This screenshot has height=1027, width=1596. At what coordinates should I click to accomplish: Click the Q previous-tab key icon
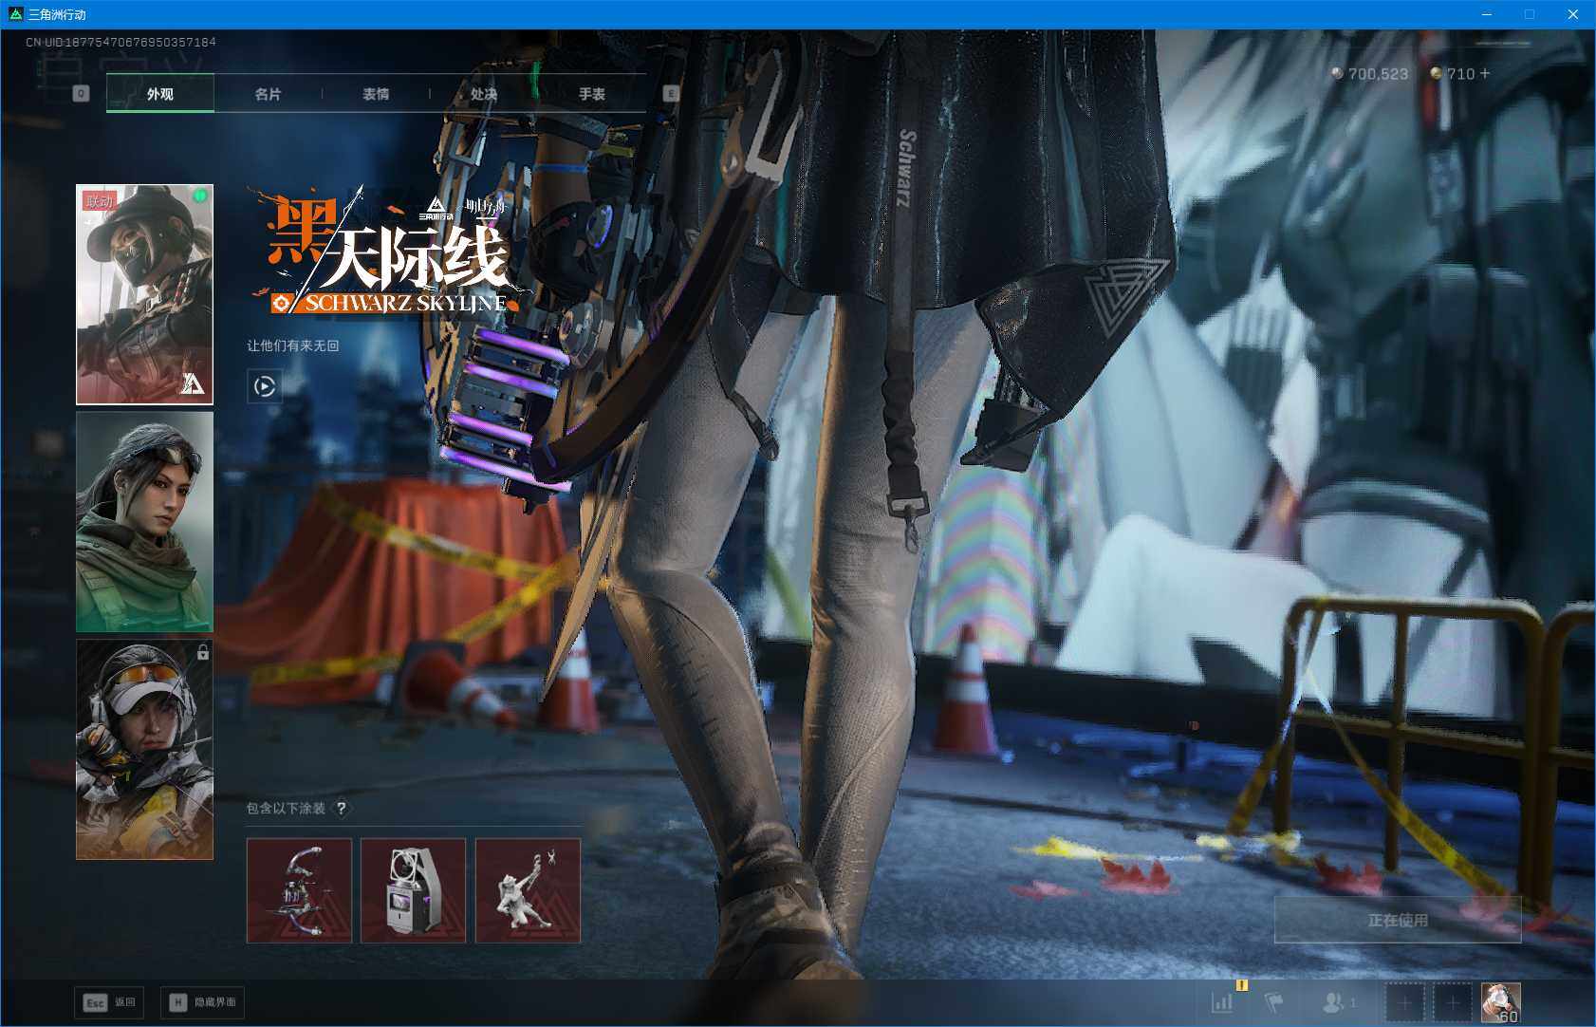tap(81, 93)
